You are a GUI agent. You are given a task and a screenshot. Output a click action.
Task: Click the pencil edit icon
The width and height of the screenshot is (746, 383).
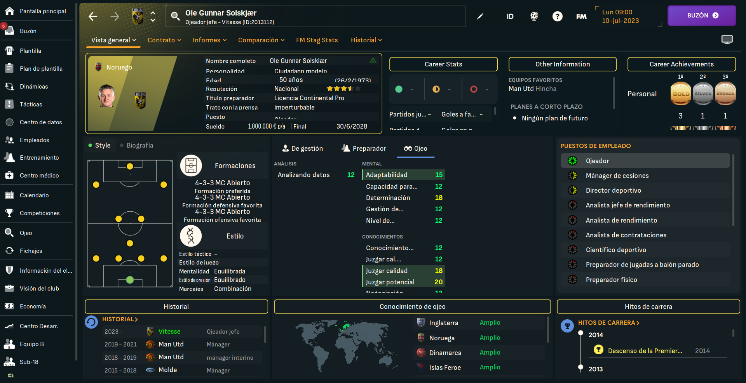point(480,16)
